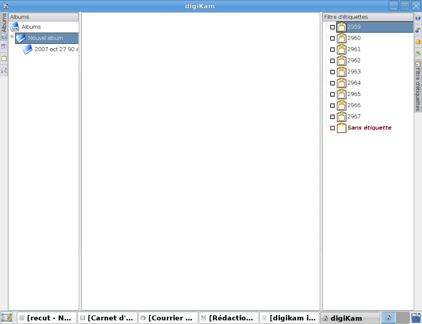Open the Metadata tab on right sidebar

click(418, 30)
